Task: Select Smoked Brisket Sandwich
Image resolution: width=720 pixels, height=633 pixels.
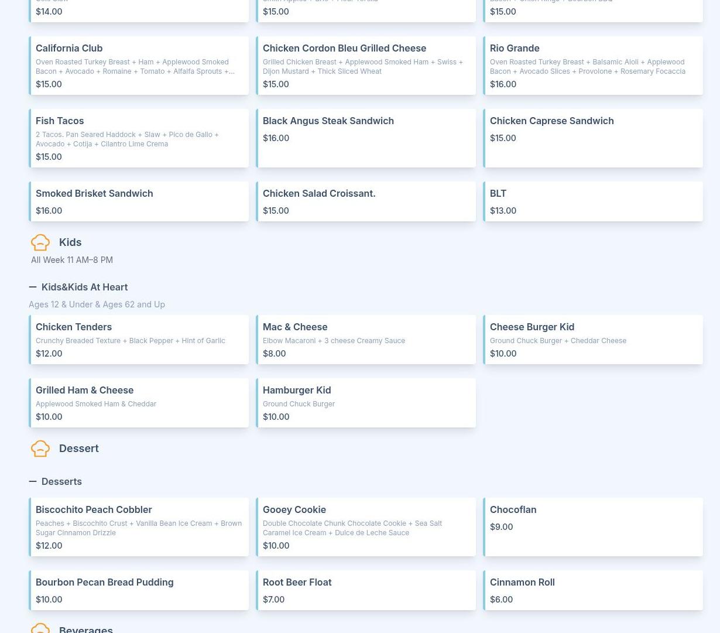Action: [139, 201]
